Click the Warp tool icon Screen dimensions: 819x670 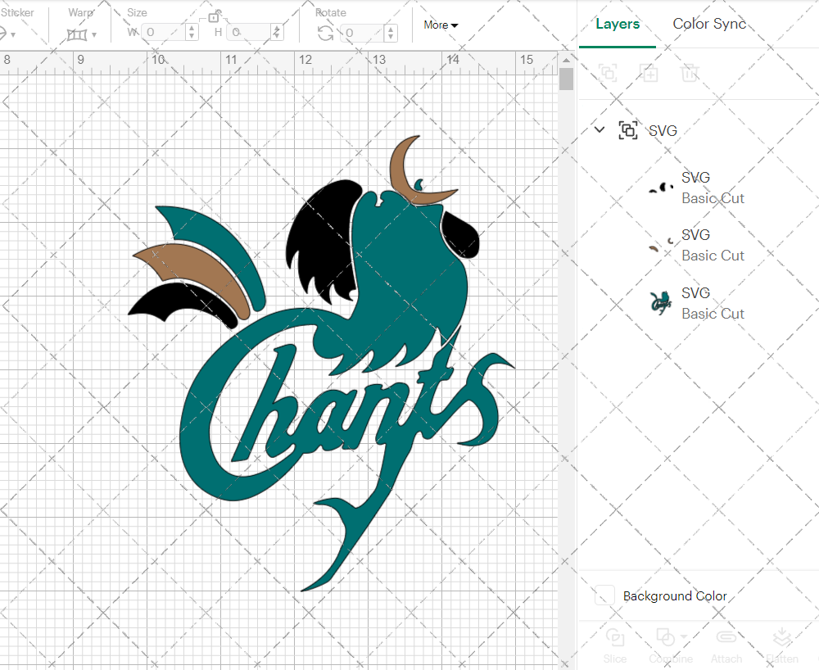(78, 34)
